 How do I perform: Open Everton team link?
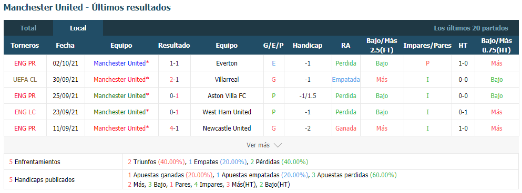pos(227,63)
